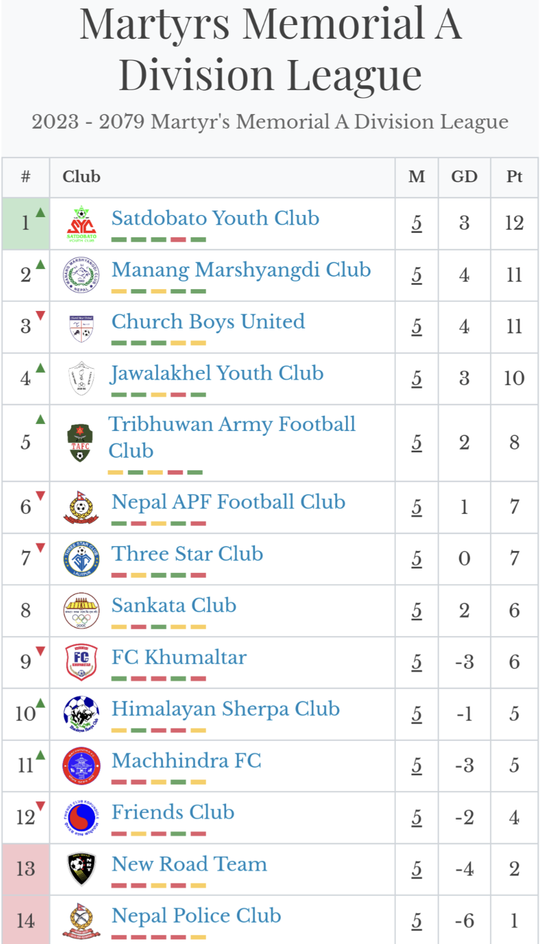The image size is (540, 944).
Task: Open the Sankata Club link
Action: pos(173,605)
